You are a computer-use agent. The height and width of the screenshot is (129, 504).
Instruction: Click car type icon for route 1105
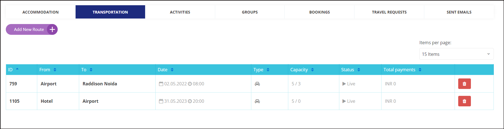[x=257, y=101]
